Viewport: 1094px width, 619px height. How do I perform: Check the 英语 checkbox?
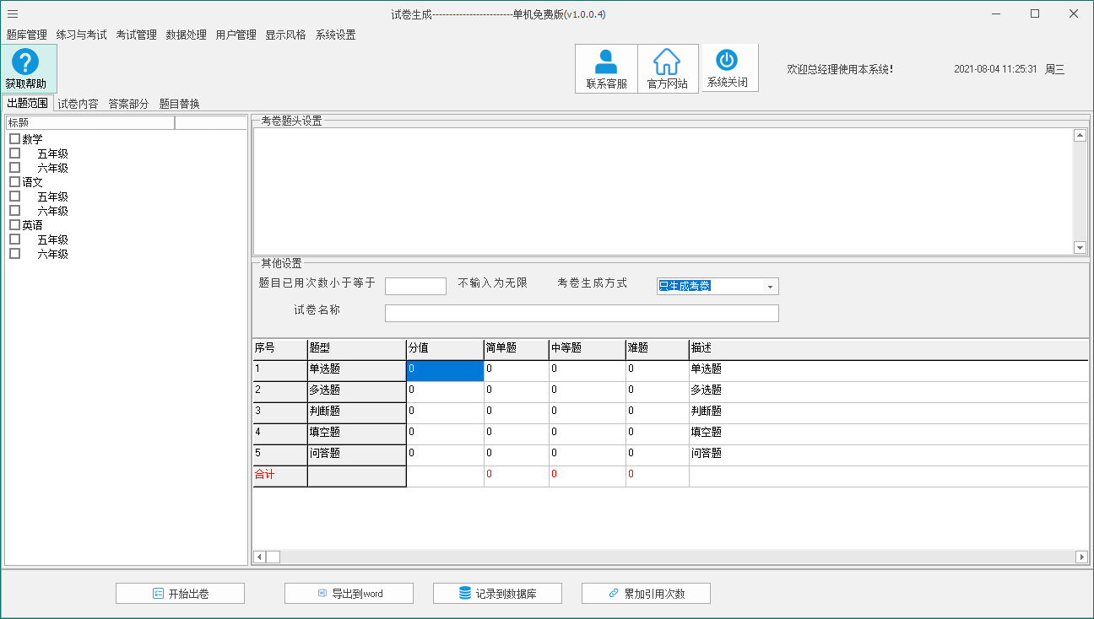[x=14, y=224]
